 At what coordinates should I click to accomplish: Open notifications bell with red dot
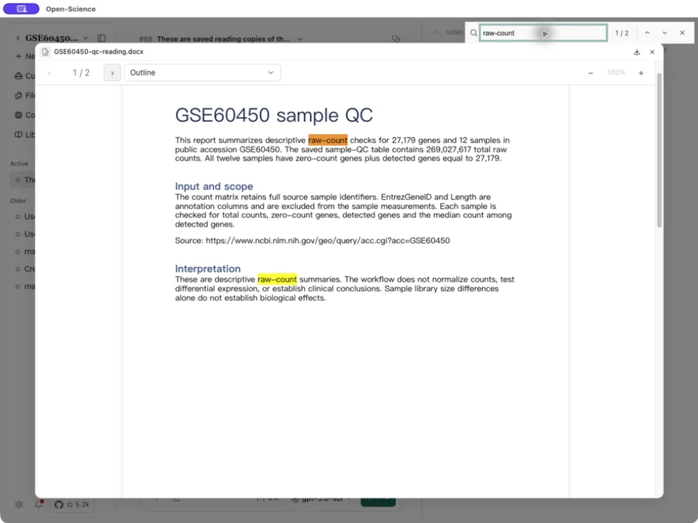39,505
